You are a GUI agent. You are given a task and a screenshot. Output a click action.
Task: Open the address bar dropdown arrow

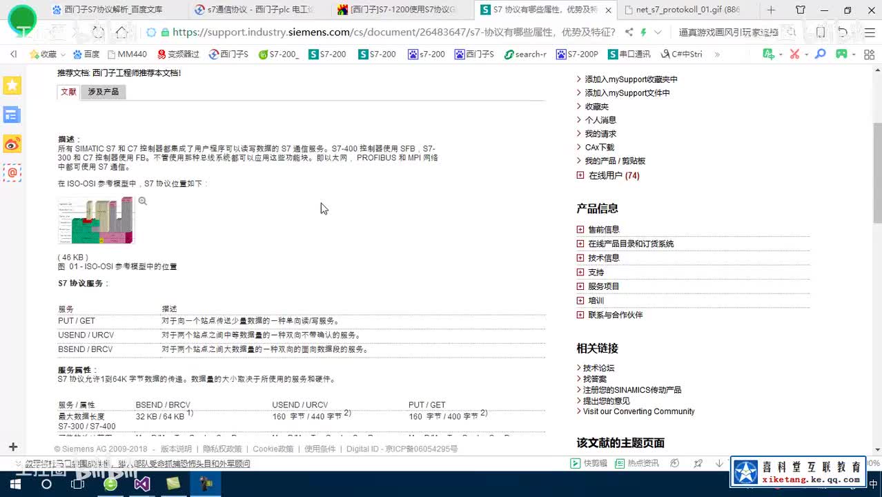[658, 32]
